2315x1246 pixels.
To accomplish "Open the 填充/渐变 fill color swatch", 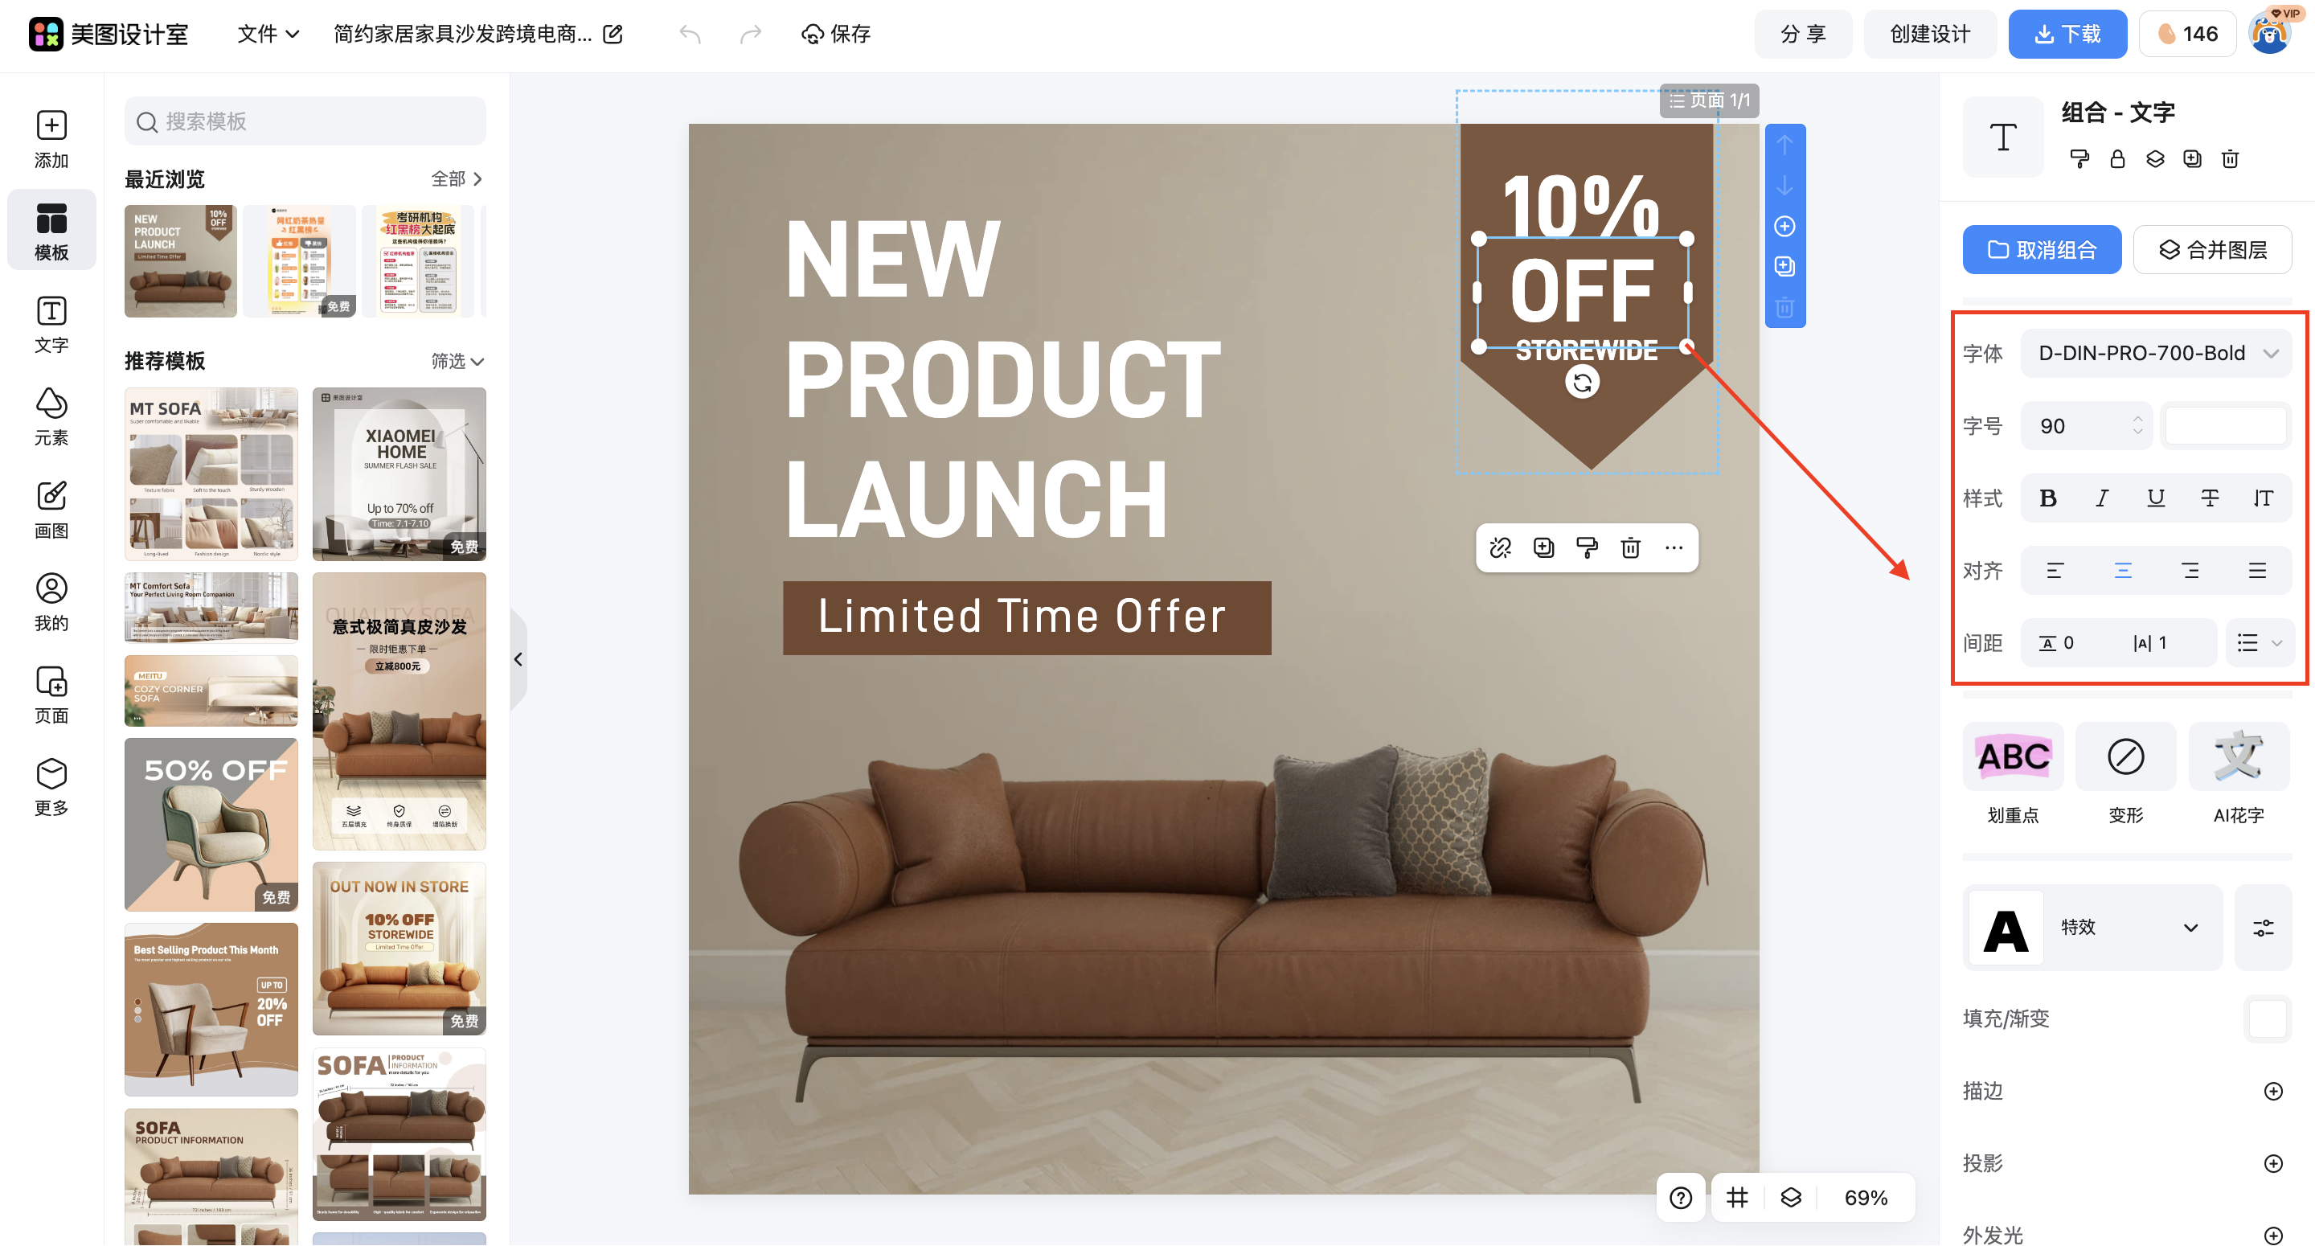I will (2267, 1019).
